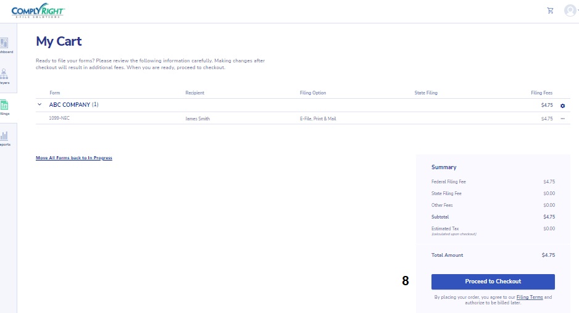
Task: Click the ComplyRight logo
Action: click(38, 10)
